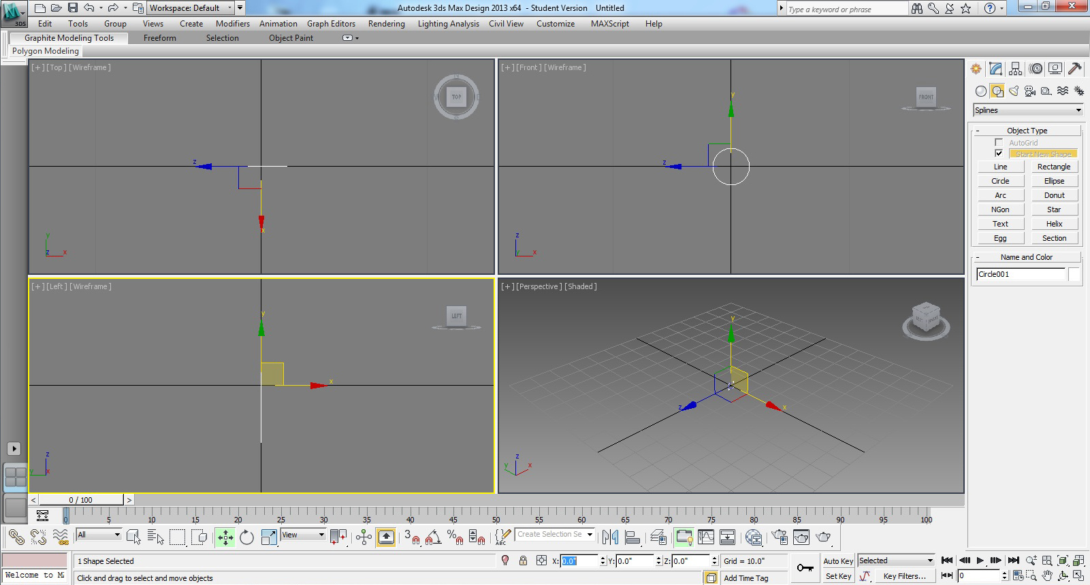Screen dimensions: 1090x585
Task: Open the Graph Editors menu
Action: point(331,24)
